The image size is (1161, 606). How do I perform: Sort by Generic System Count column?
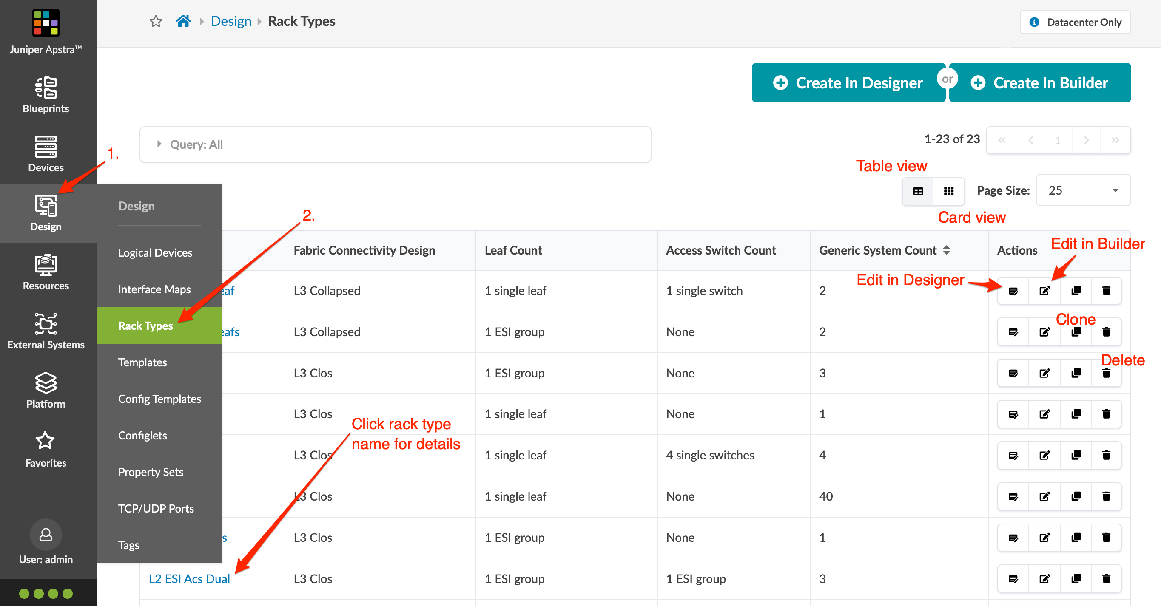click(946, 250)
